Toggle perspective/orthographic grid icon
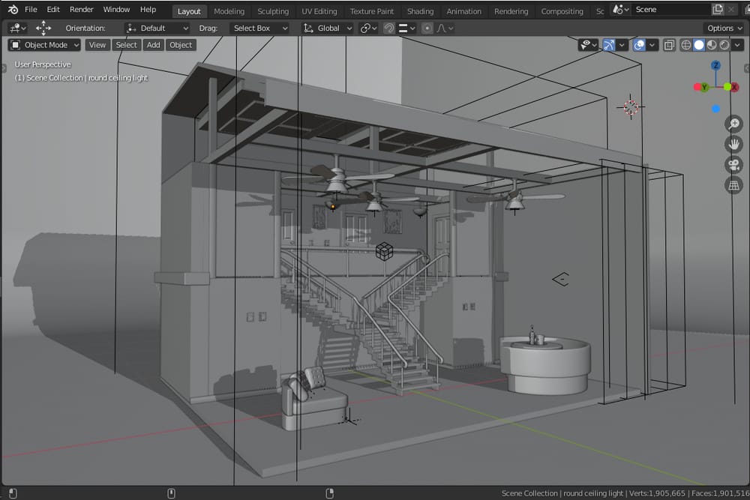The image size is (750, 500). [733, 185]
